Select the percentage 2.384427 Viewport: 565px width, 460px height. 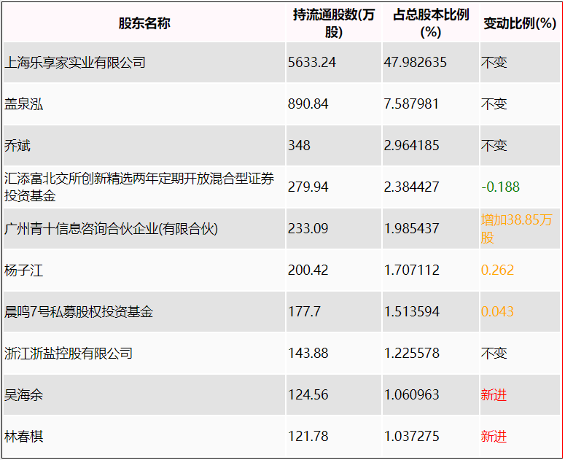click(411, 187)
